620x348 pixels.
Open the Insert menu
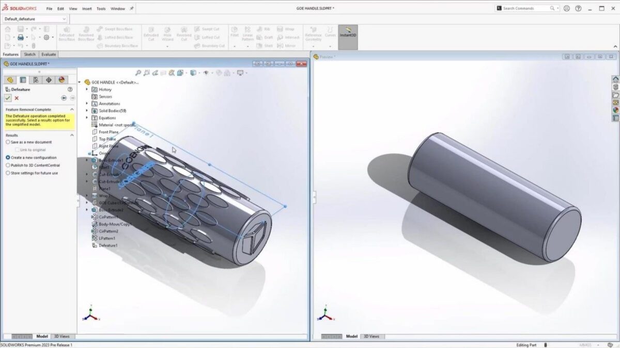tap(87, 9)
